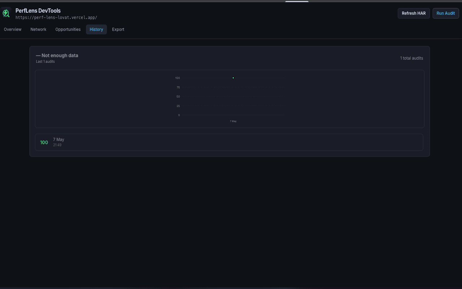
Task: Click the green data point on chart
Action: tap(233, 78)
